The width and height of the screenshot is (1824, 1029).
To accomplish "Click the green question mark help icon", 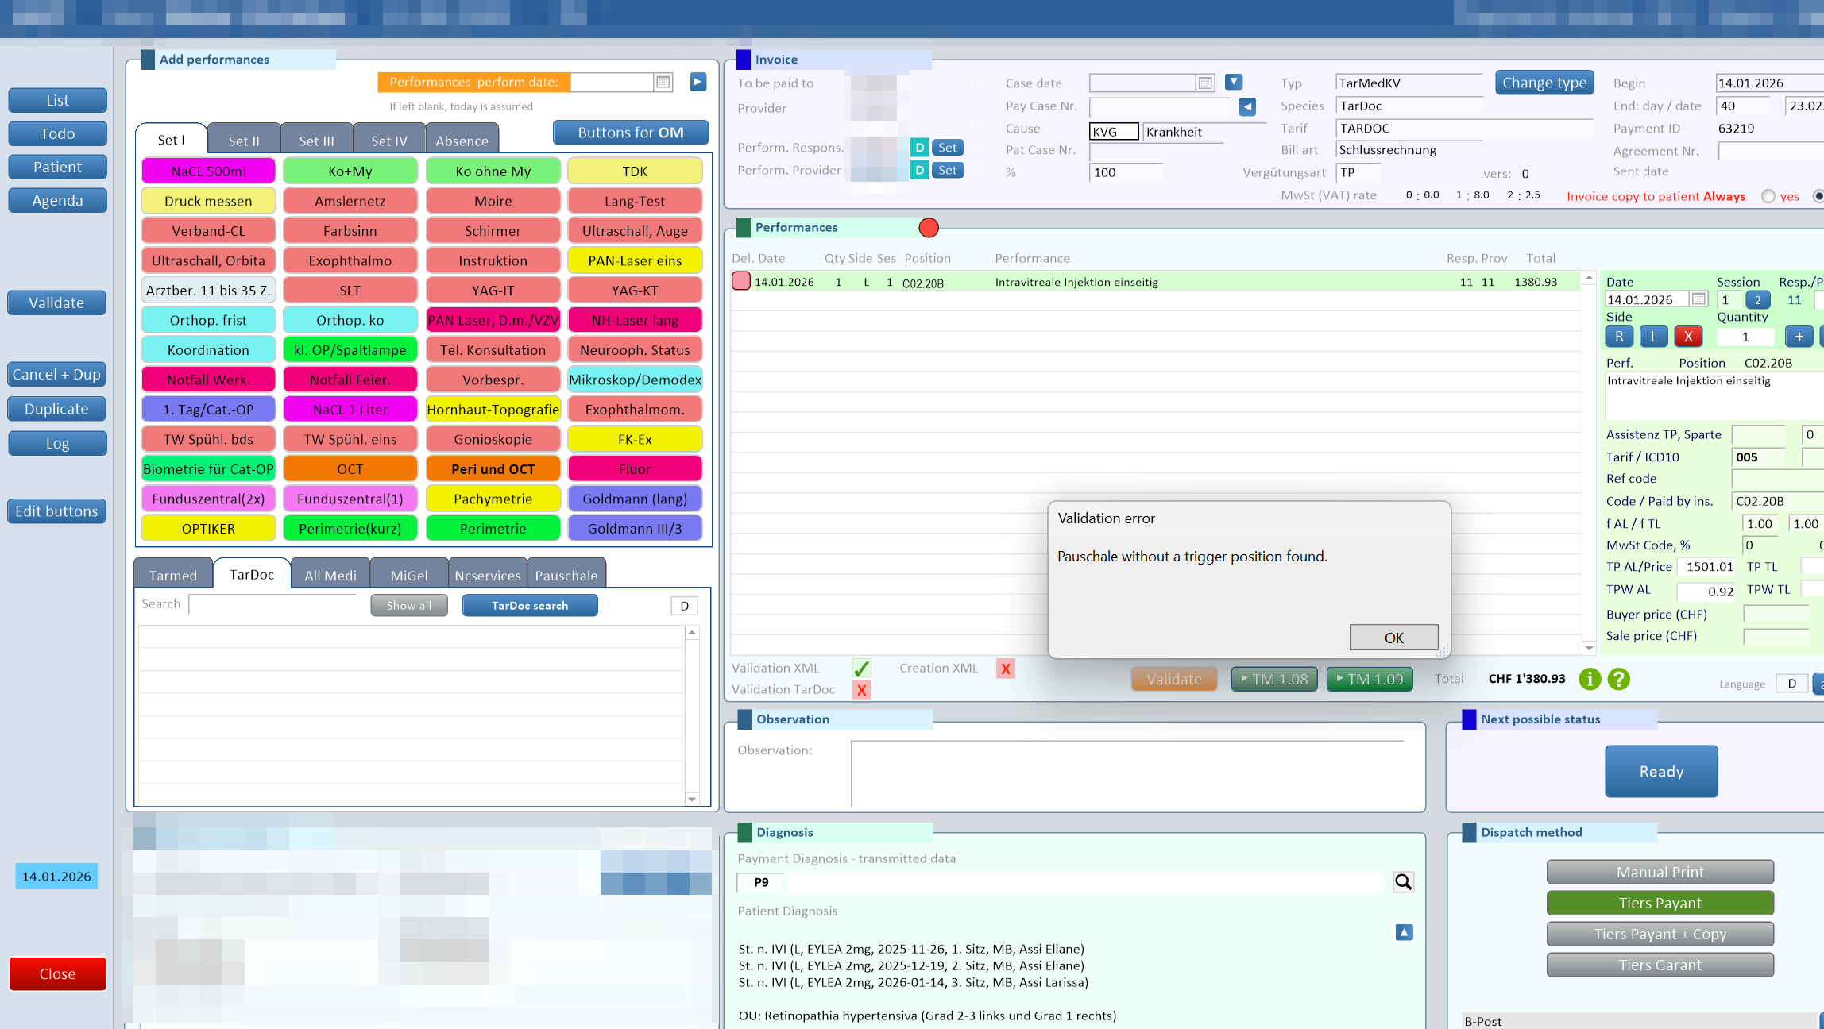I will tap(1618, 679).
